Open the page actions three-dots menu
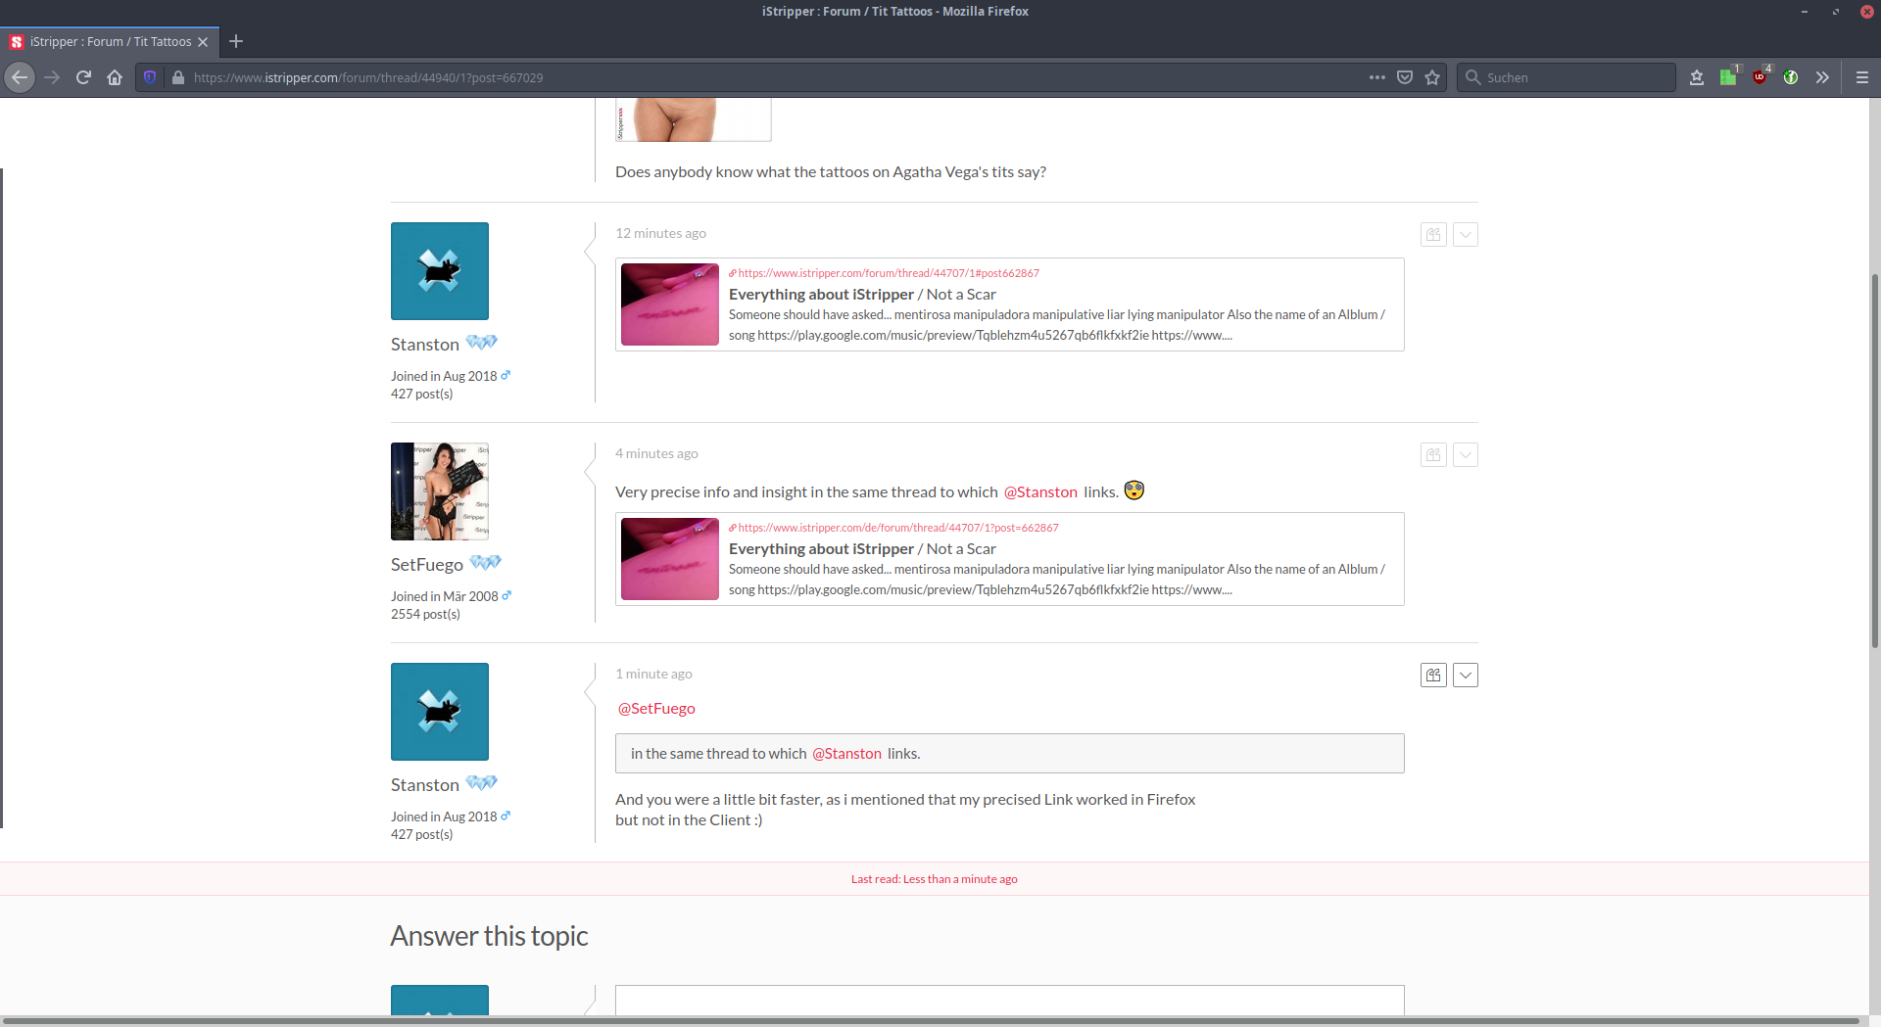 pos(1376,77)
